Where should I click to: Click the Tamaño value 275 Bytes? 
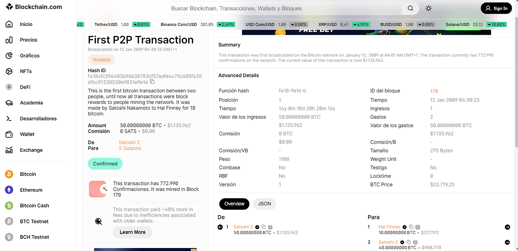(x=441, y=150)
